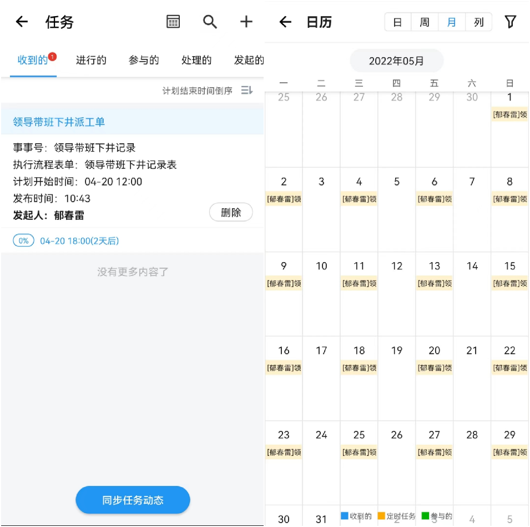Select 日 day view in calendar
This screenshot has width=530, height=527.
pos(397,22)
